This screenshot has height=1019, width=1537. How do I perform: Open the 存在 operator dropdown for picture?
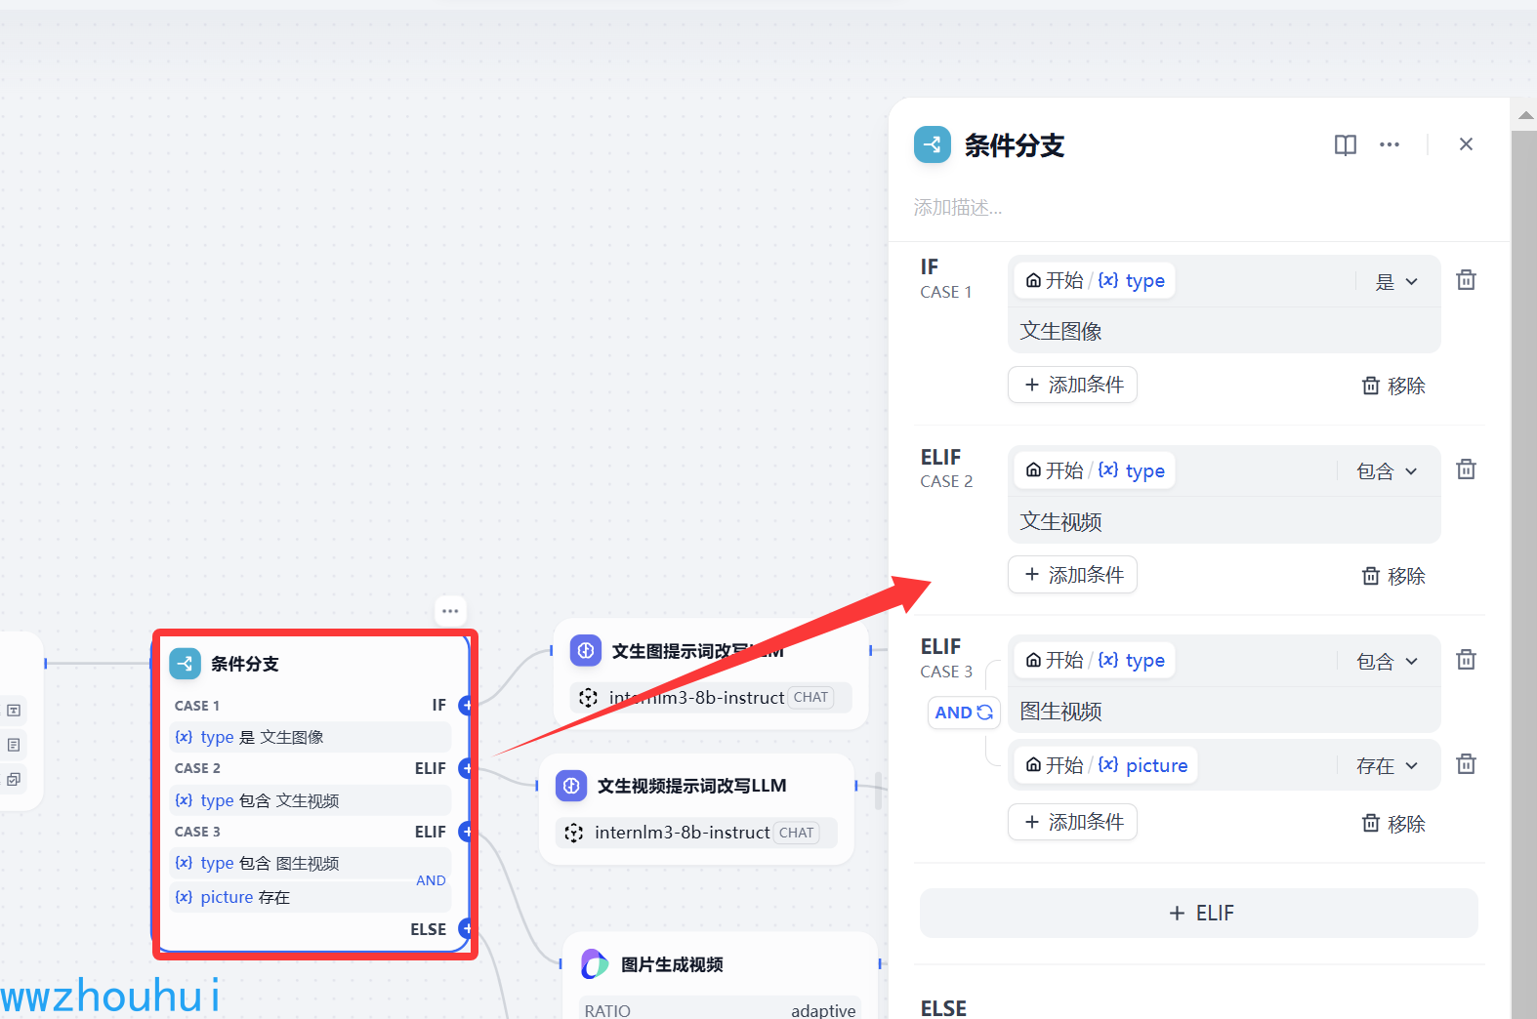(1387, 766)
